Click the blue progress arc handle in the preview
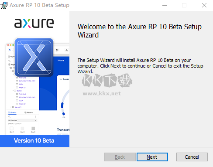Image resolution: width=213 pixels, height=167 pixels. [63, 114]
